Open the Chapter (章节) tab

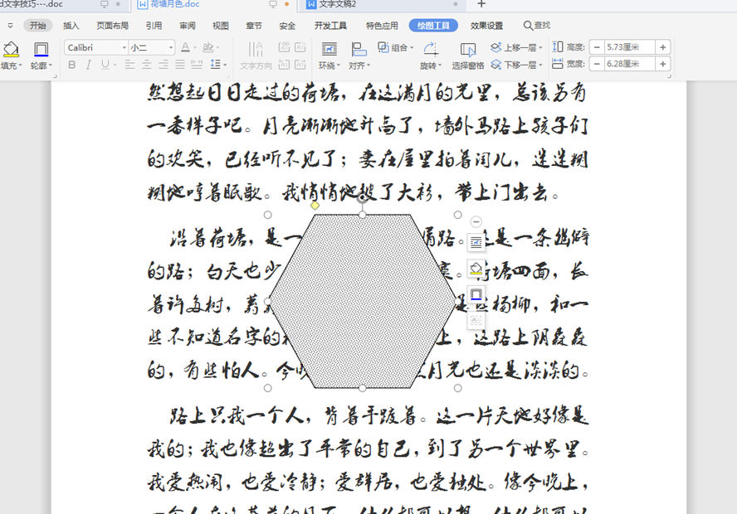click(x=254, y=26)
